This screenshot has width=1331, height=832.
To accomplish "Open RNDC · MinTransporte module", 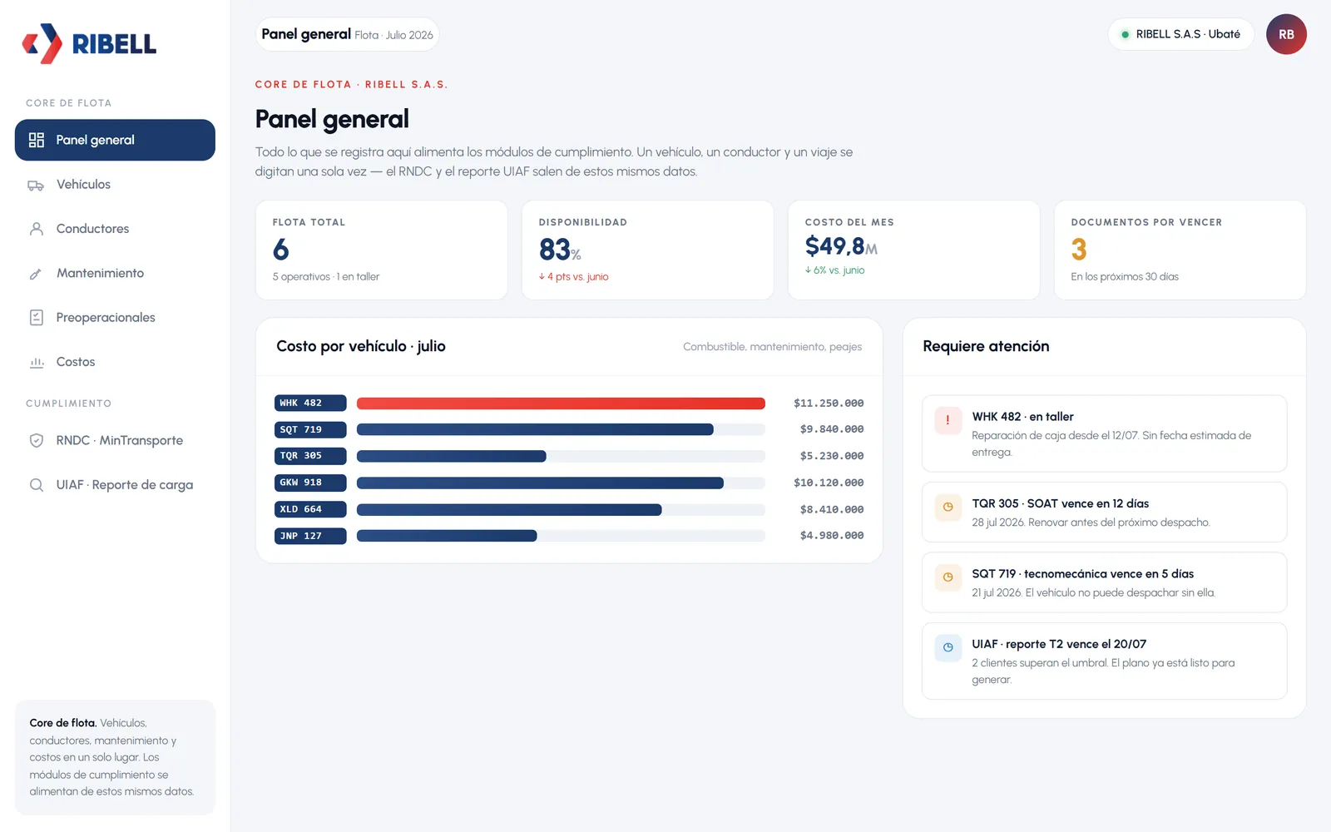I will tap(115, 441).
